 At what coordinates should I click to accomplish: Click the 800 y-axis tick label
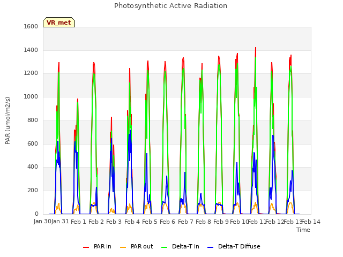click(33, 120)
